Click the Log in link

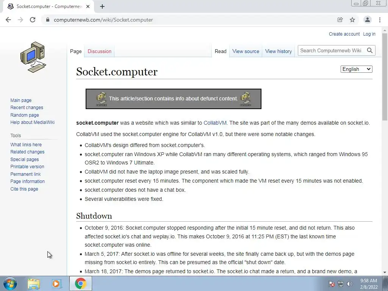click(x=369, y=34)
